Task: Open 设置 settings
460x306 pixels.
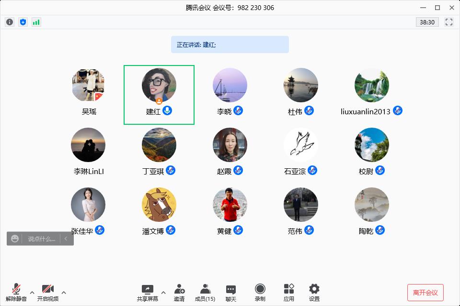Action: [314, 293]
